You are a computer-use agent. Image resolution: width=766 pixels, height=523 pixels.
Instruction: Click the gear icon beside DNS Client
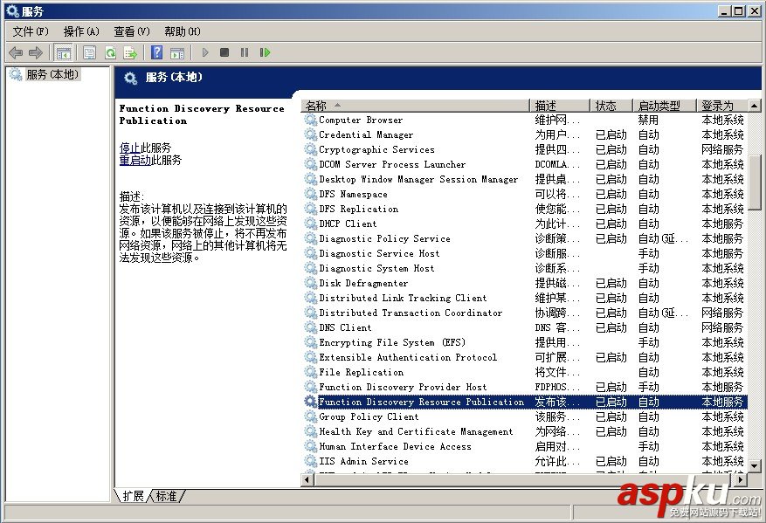311,327
